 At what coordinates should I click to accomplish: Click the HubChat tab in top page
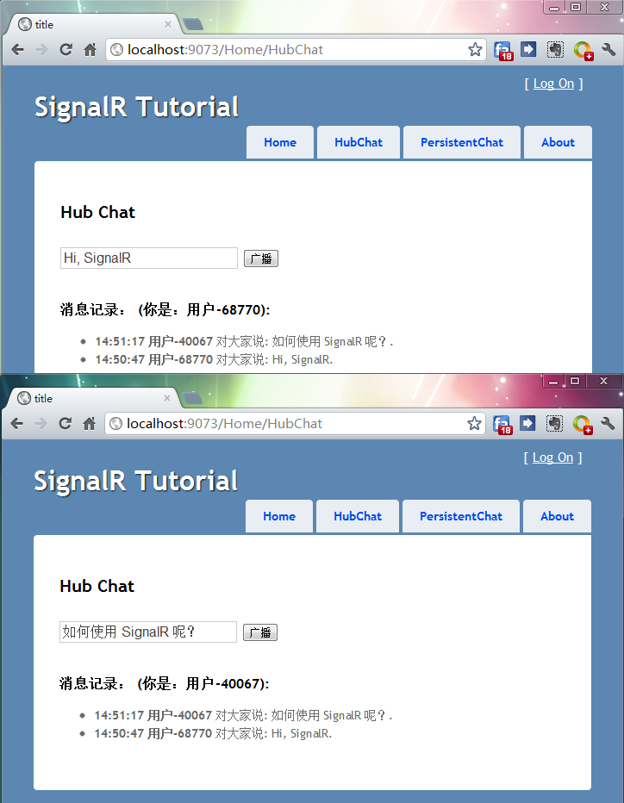pyautogui.click(x=359, y=143)
